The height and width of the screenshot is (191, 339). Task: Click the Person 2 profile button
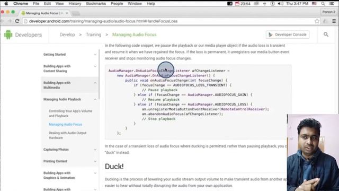pos(328,12)
